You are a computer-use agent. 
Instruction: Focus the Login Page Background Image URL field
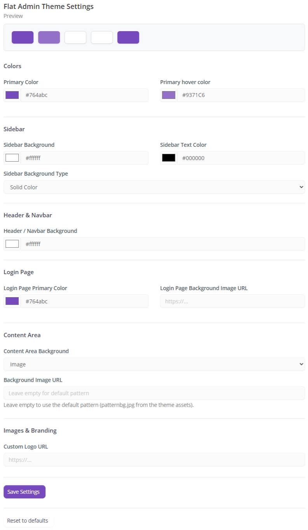(232, 301)
